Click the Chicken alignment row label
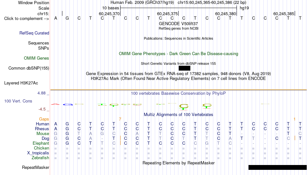Screen dimensions: 307x175 (41, 148)
